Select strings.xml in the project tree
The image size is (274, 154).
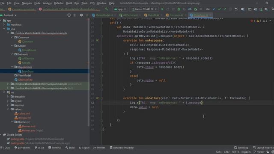pos(24,118)
